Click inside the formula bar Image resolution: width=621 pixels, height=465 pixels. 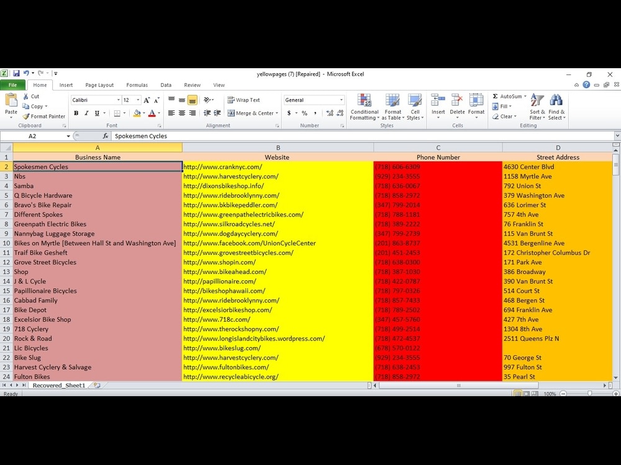click(x=363, y=136)
